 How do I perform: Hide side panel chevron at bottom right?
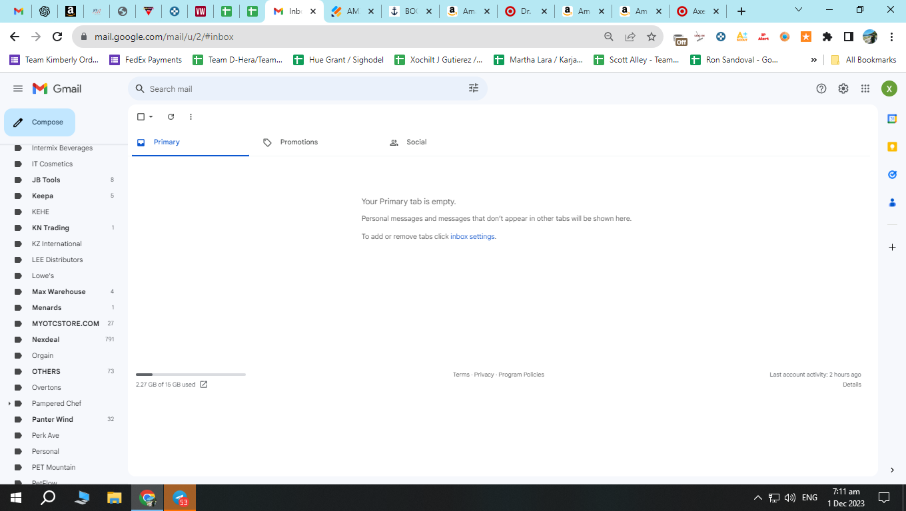point(892,470)
